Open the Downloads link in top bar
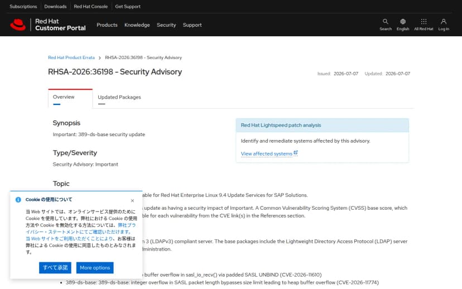The width and height of the screenshot is (462, 289). coord(55,7)
